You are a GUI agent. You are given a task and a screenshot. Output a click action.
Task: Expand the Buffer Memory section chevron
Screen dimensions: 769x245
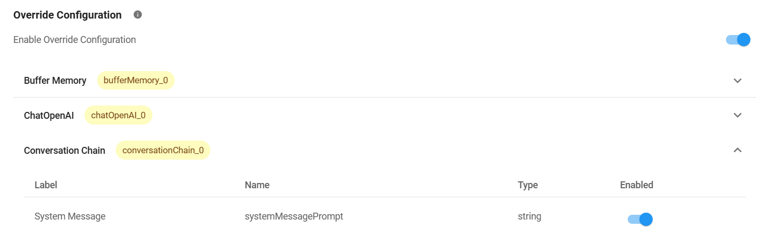(x=737, y=81)
